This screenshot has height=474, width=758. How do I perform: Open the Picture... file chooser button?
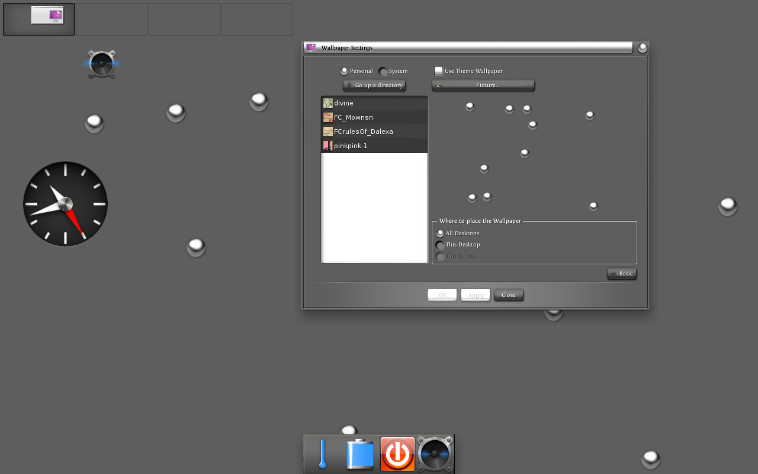pyautogui.click(x=483, y=85)
